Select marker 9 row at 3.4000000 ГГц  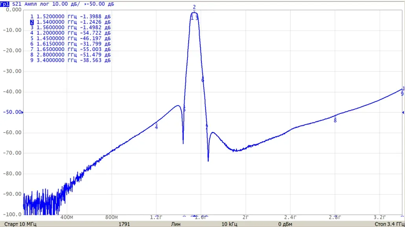coord(70,60)
